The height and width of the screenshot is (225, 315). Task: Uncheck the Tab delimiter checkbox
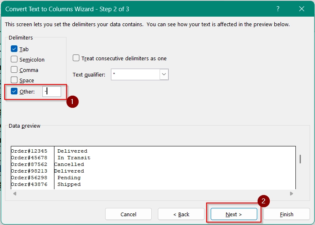click(x=14, y=49)
